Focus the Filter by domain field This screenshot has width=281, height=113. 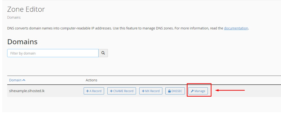[x=53, y=53]
